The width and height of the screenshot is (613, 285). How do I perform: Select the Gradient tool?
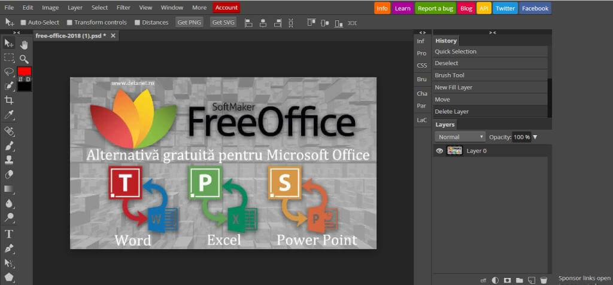pyautogui.click(x=8, y=189)
